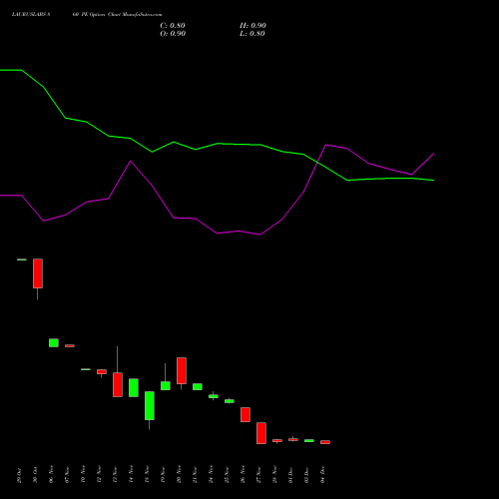Select the '01 Dec' date axis label

click(x=290, y=475)
